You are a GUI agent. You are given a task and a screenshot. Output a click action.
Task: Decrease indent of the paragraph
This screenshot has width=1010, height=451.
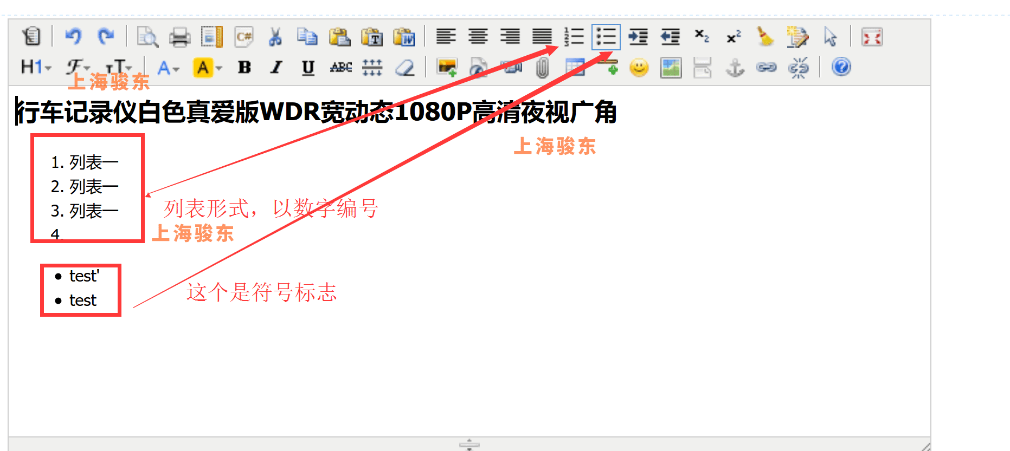[x=670, y=37]
